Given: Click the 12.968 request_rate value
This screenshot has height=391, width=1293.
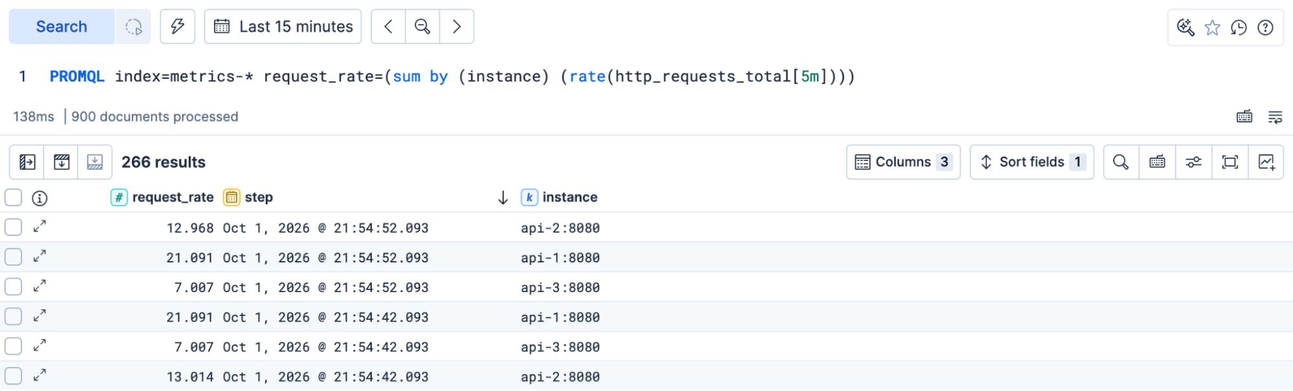Looking at the screenshot, I should click(x=190, y=228).
